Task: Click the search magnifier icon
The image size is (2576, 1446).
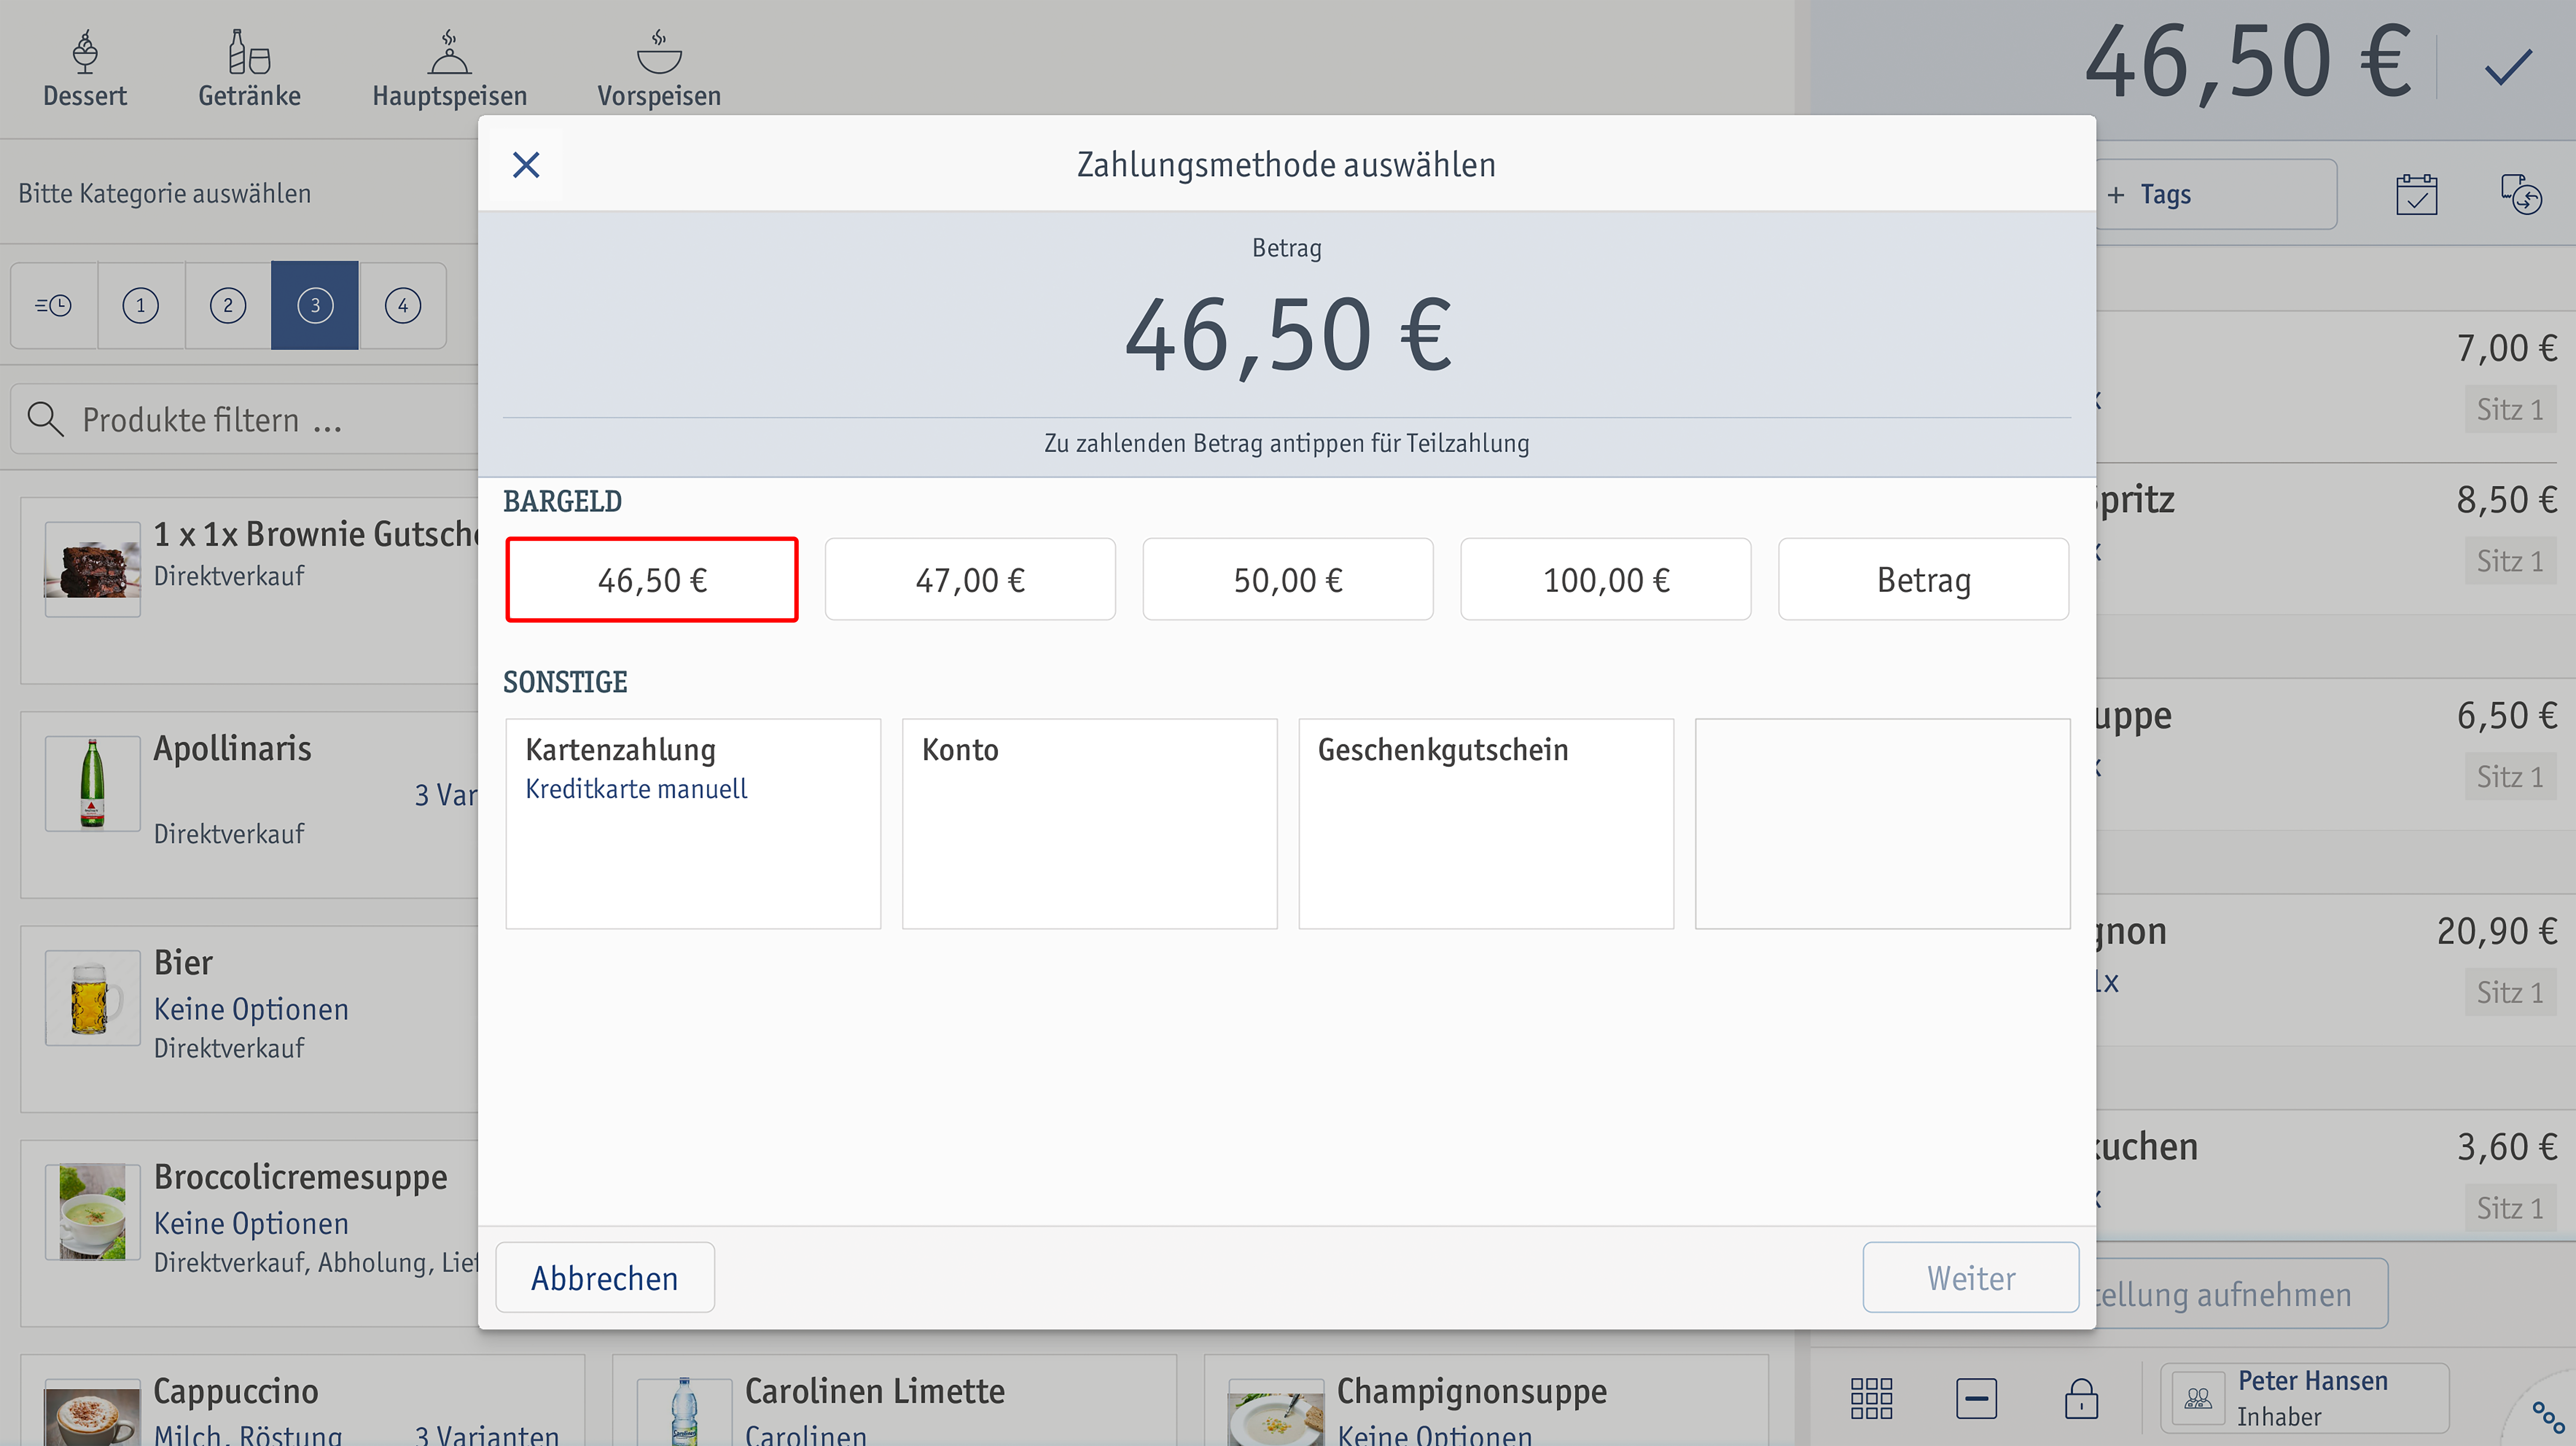Action: point(45,419)
